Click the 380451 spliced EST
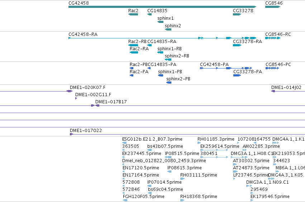This screenshot has width=305, height=202. (214, 157)
